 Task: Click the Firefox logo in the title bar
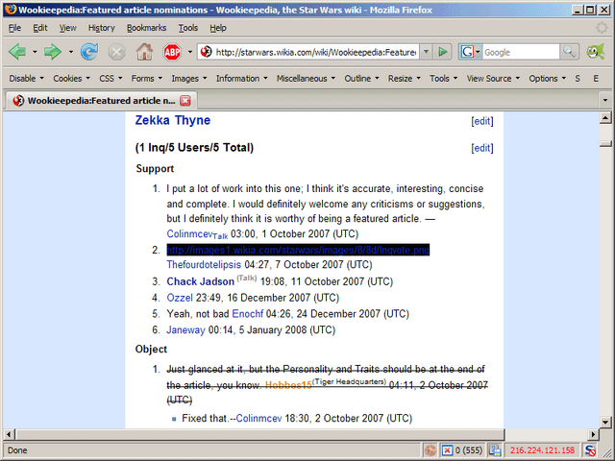pos(11,10)
